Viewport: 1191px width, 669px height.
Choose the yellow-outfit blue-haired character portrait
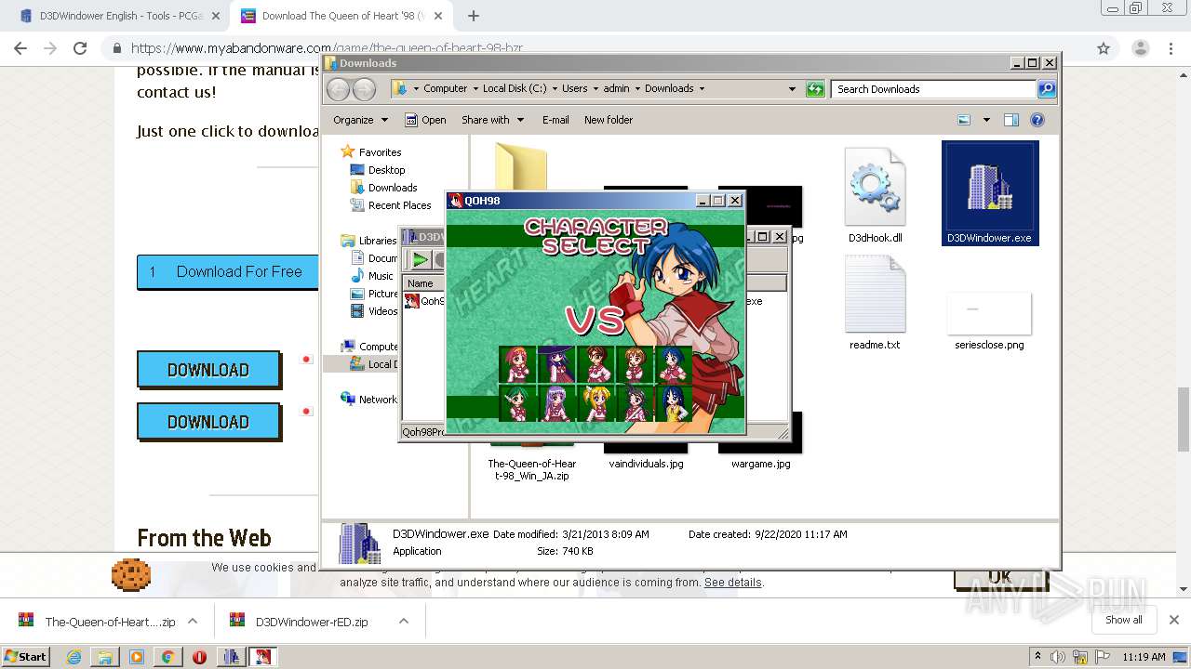pos(674,403)
